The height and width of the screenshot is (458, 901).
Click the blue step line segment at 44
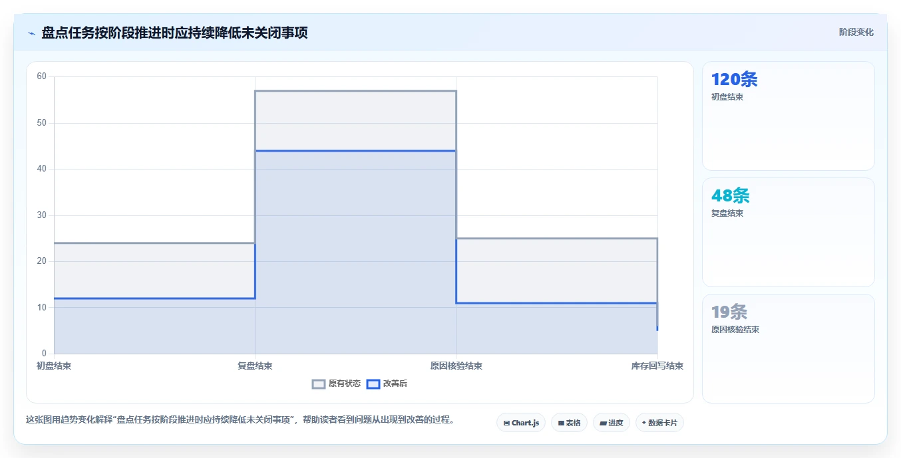tap(355, 151)
